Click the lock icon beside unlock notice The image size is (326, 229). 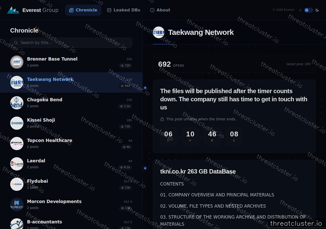pyautogui.click(x=162, y=119)
